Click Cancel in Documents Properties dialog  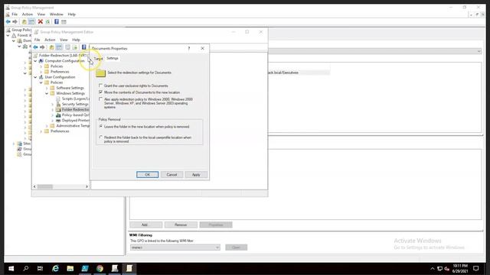[x=171, y=175]
